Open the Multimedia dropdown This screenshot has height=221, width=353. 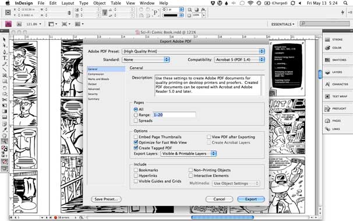pyautogui.click(x=236, y=183)
